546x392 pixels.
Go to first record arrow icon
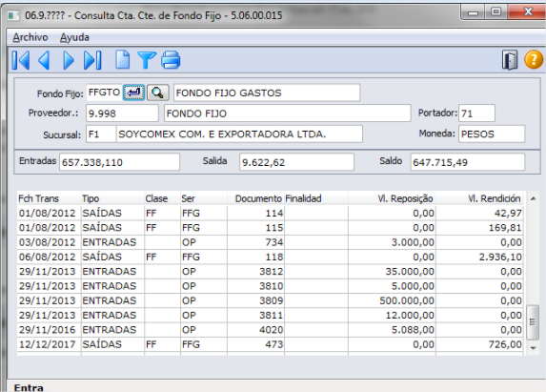click(x=21, y=60)
